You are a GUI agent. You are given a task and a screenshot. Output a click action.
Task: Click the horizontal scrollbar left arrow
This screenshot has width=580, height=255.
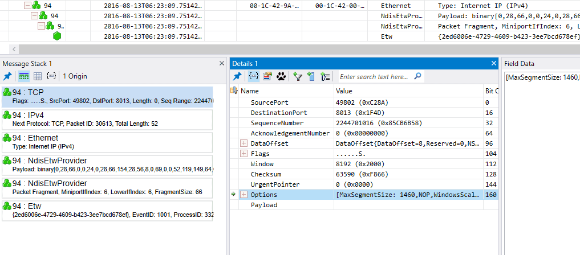(x=14, y=49)
